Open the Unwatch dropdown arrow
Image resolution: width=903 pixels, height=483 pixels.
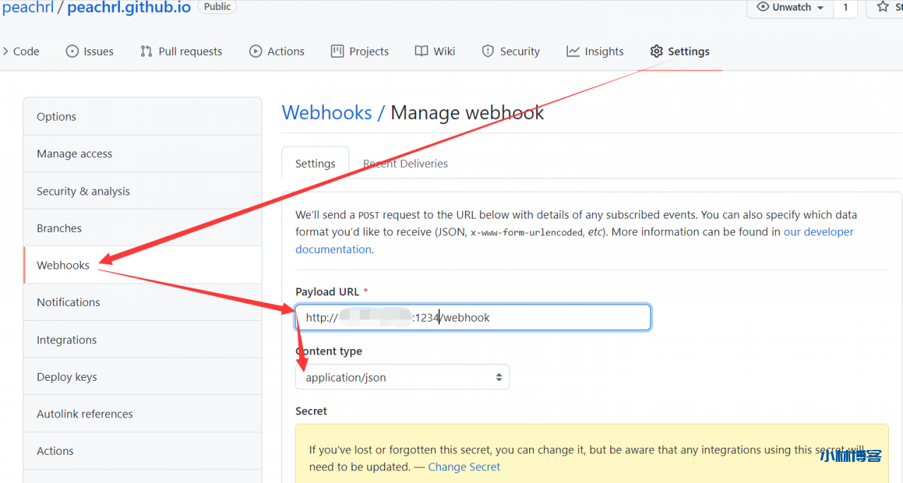(x=820, y=8)
